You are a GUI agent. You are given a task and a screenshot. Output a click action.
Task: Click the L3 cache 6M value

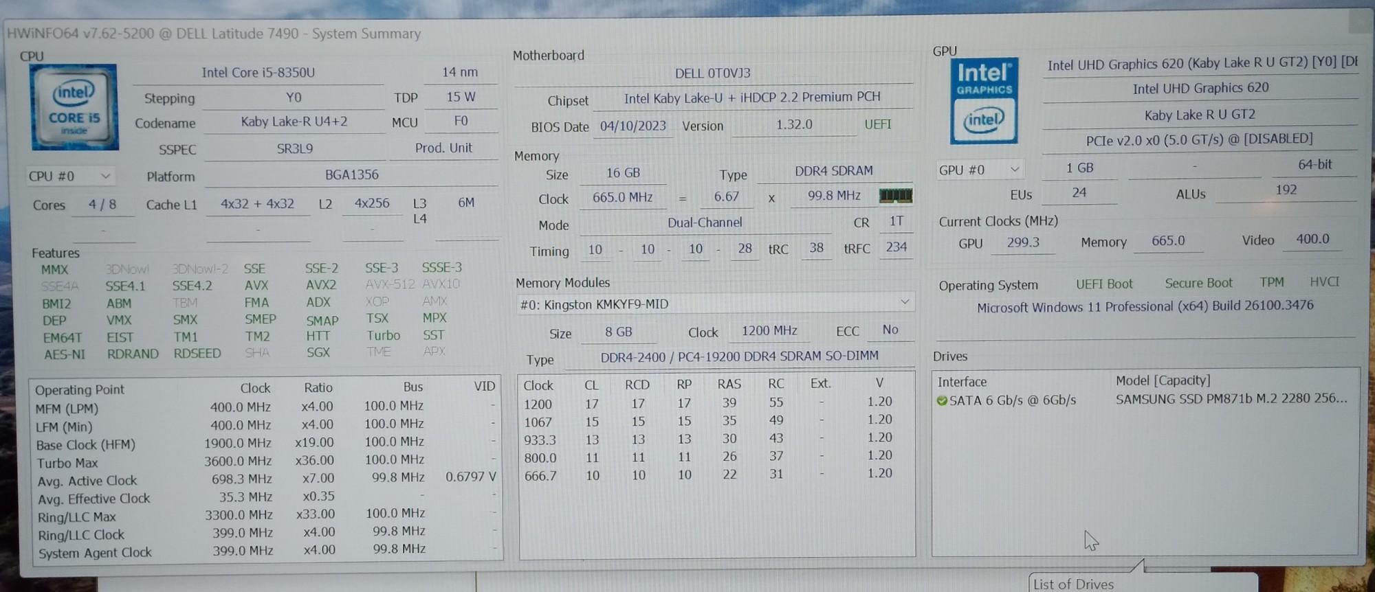coord(466,203)
